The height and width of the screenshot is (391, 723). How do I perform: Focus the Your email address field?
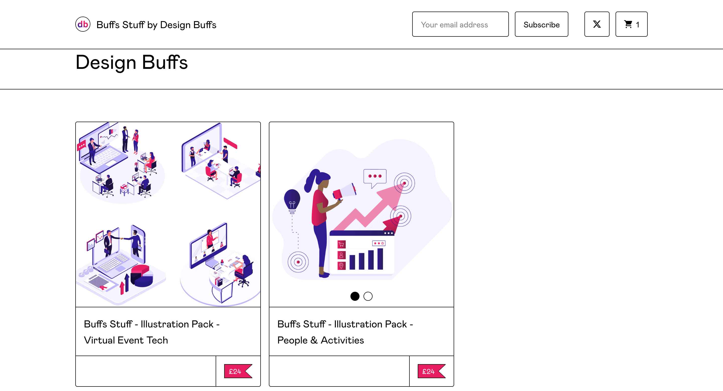click(460, 24)
